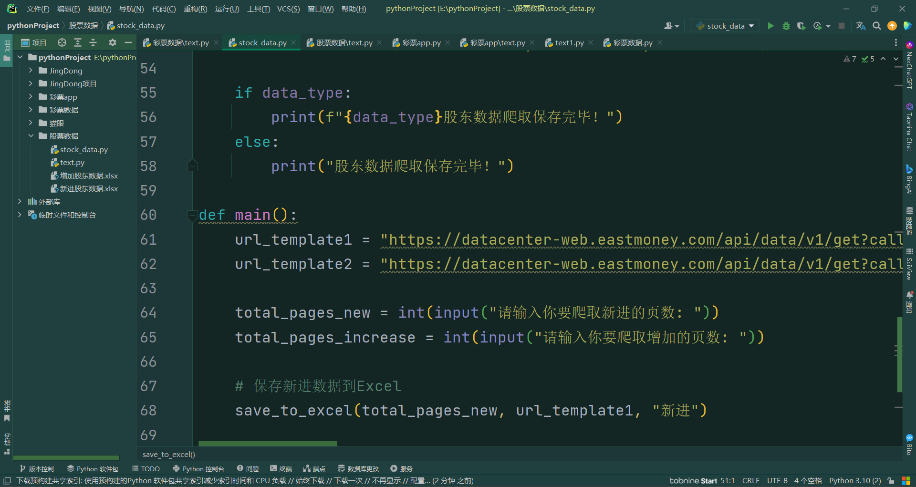
Task: Open notifications side panel
Action: click(909, 302)
